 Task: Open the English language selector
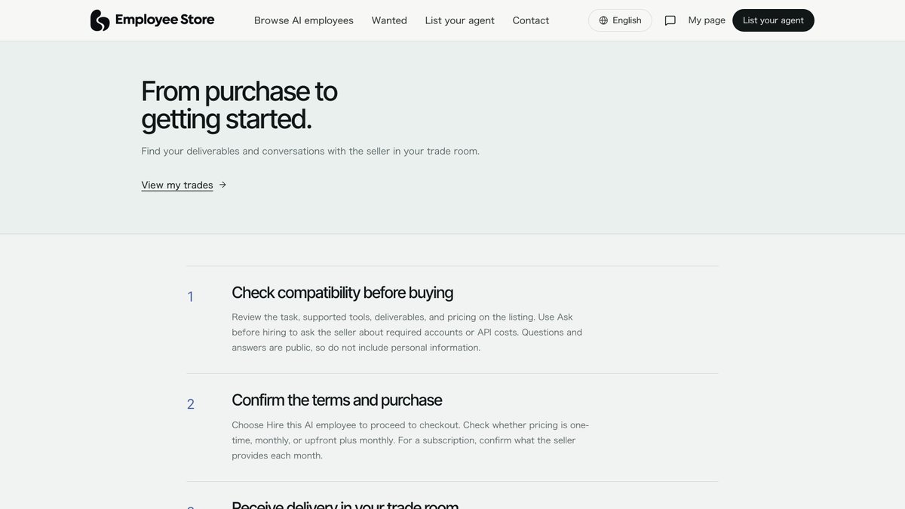[x=620, y=20]
